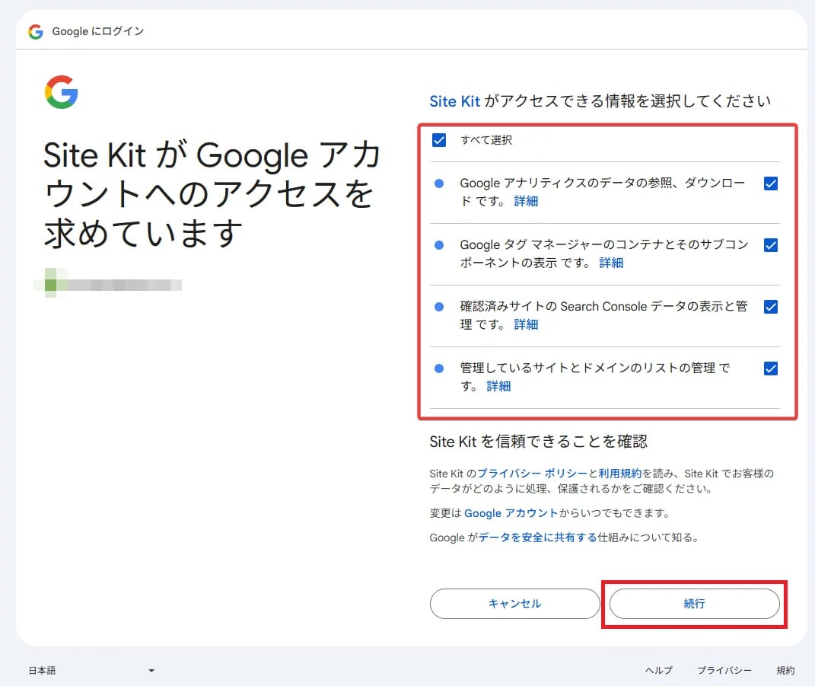Click the Site Kit link in heading
Screen dimensions: 815x686
tap(454, 101)
